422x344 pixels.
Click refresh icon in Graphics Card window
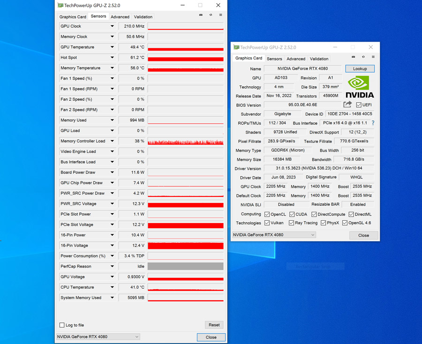[363, 57]
